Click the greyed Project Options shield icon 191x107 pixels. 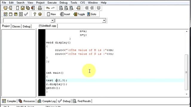[98, 8]
